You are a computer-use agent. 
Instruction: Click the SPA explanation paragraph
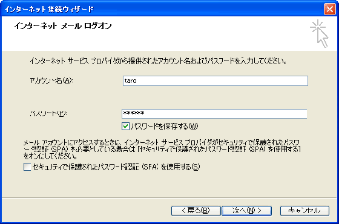tap(162, 149)
